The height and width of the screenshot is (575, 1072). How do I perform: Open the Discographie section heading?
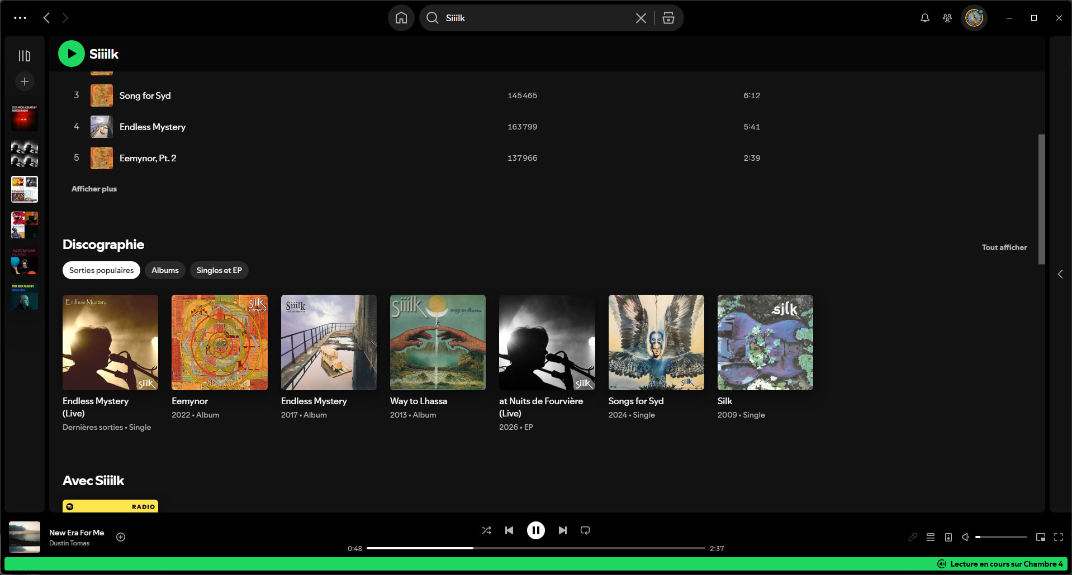pos(103,245)
